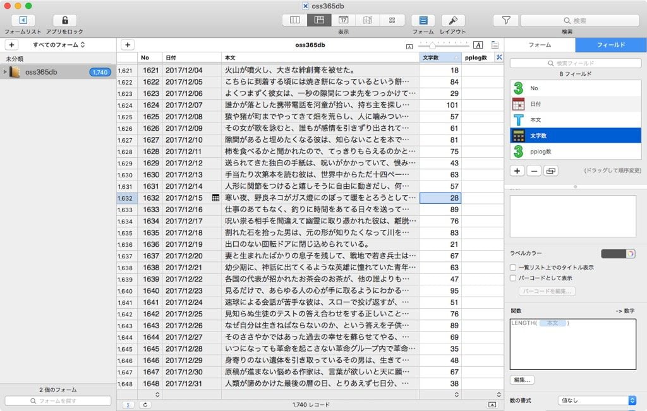Click the empty description text box
The image size is (647, 411).
pos(573,217)
